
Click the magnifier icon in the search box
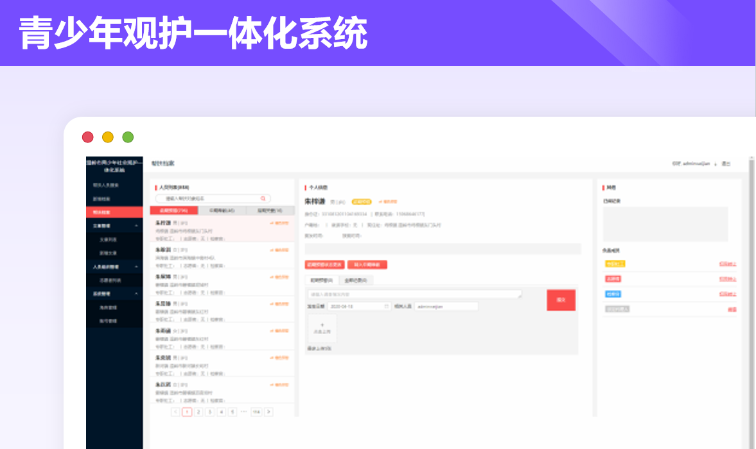click(x=263, y=198)
